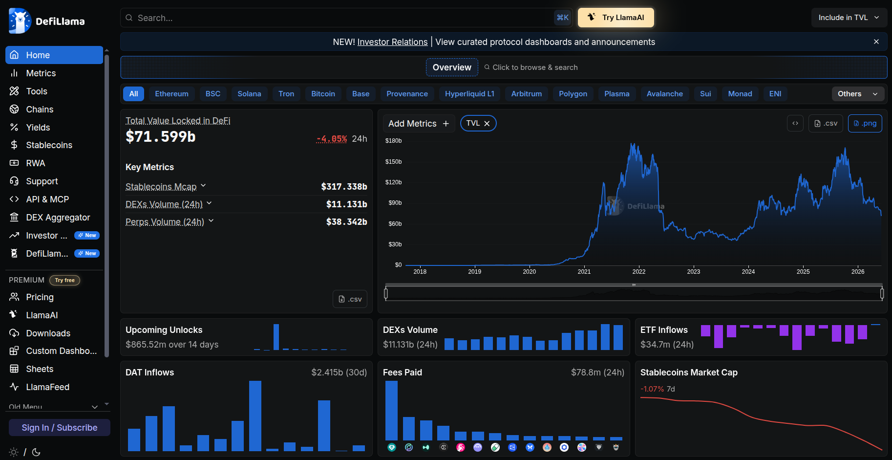Open Custom Dashboards in the sidebar
This screenshot has height=460, width=892.
[54, 351]
